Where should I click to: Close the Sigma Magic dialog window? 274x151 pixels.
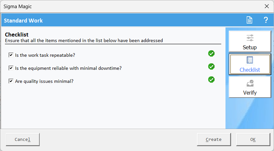(267, 7)
